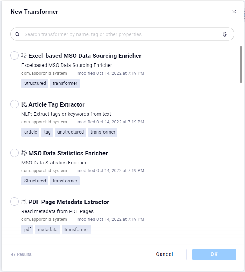Confirm with the OK button
The width and height of the screenshot is (245, 272).
(x=214, y=254)
